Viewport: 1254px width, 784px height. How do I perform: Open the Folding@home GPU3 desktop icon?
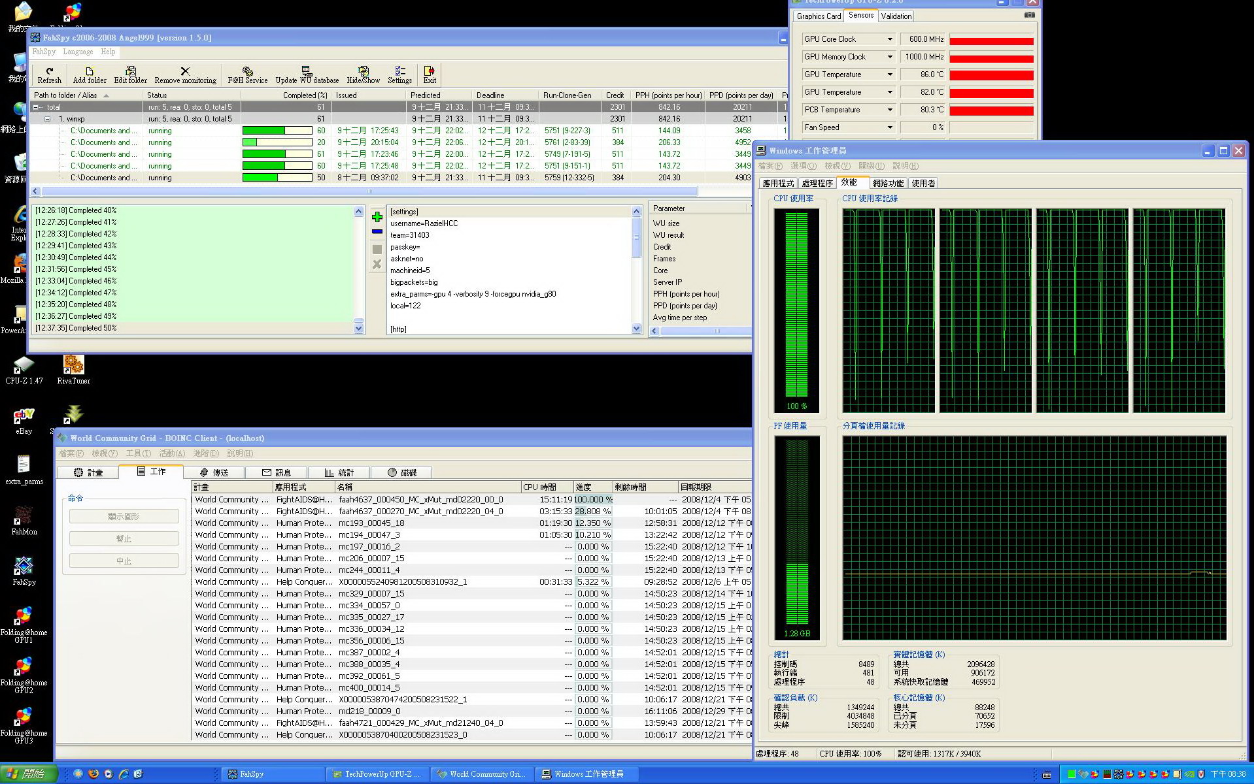click(x=24, y=726)
